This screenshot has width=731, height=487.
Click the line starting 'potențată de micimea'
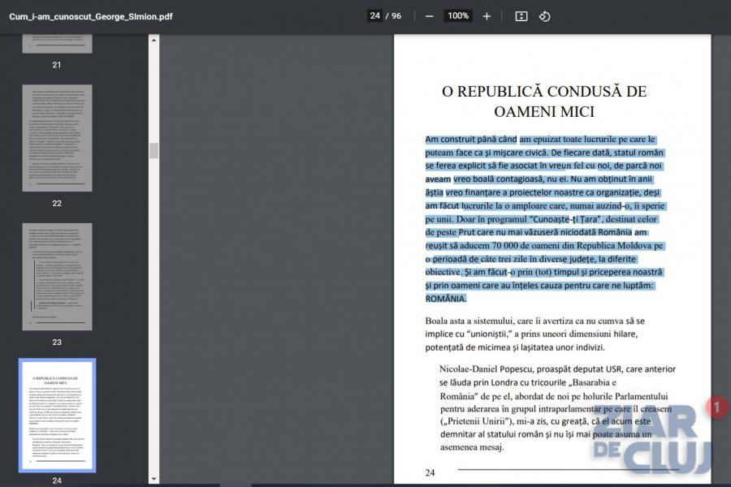[x=515, y=347]
